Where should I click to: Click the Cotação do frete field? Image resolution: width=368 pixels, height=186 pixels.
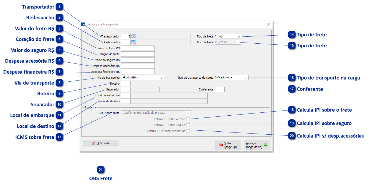[138, 54]
